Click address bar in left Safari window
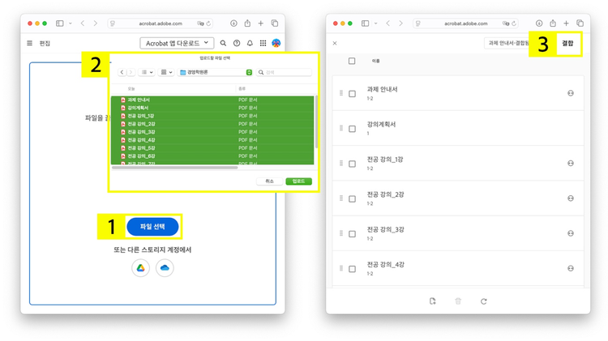 pos(161,23)
